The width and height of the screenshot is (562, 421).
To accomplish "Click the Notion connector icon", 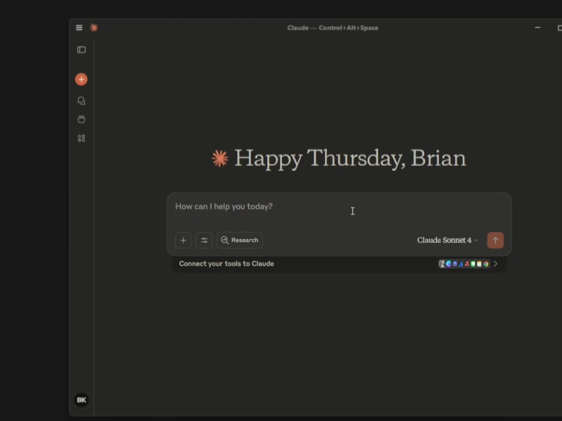I will click(x=442, y=264).
